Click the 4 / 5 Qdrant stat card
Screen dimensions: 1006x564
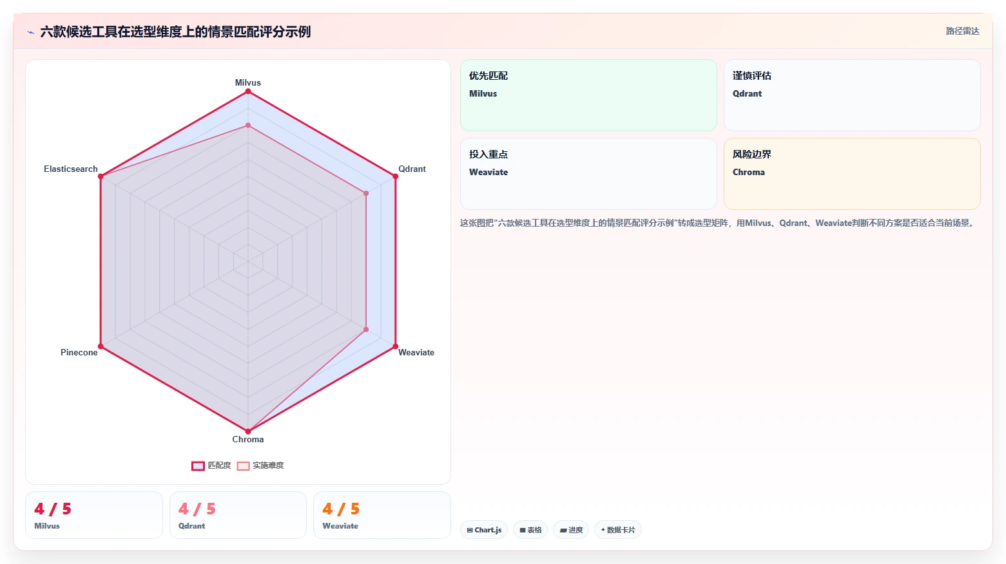pyautogui.click(x=238, y=515)
